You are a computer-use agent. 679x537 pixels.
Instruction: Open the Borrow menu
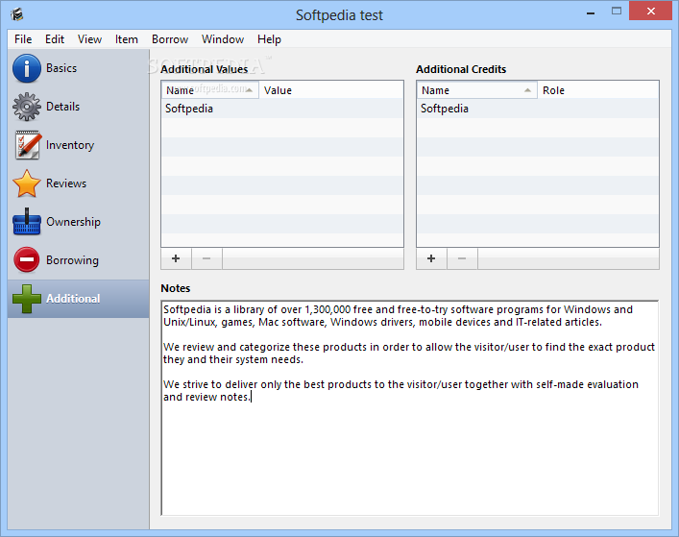click(x=170, y=39)
